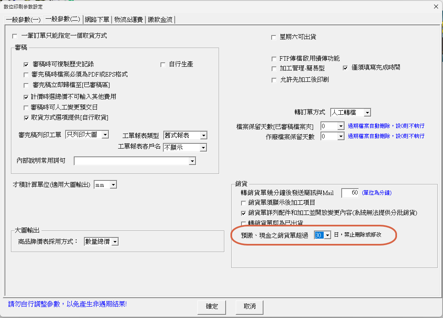Expand the 審完稿列印工單 dropdown
Viewport: 443px width, 318px height.
105,135
